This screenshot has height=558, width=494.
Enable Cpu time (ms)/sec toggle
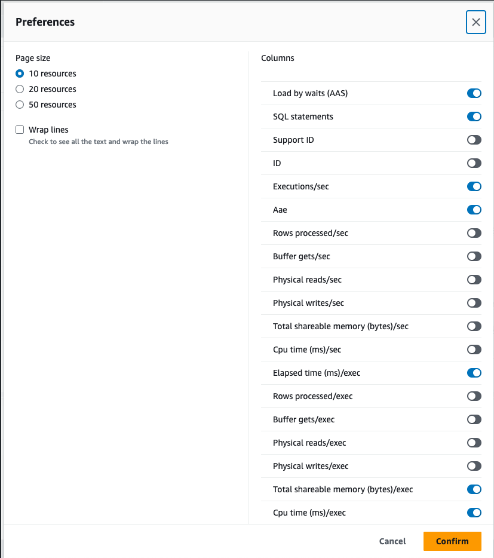click(474, 349)
